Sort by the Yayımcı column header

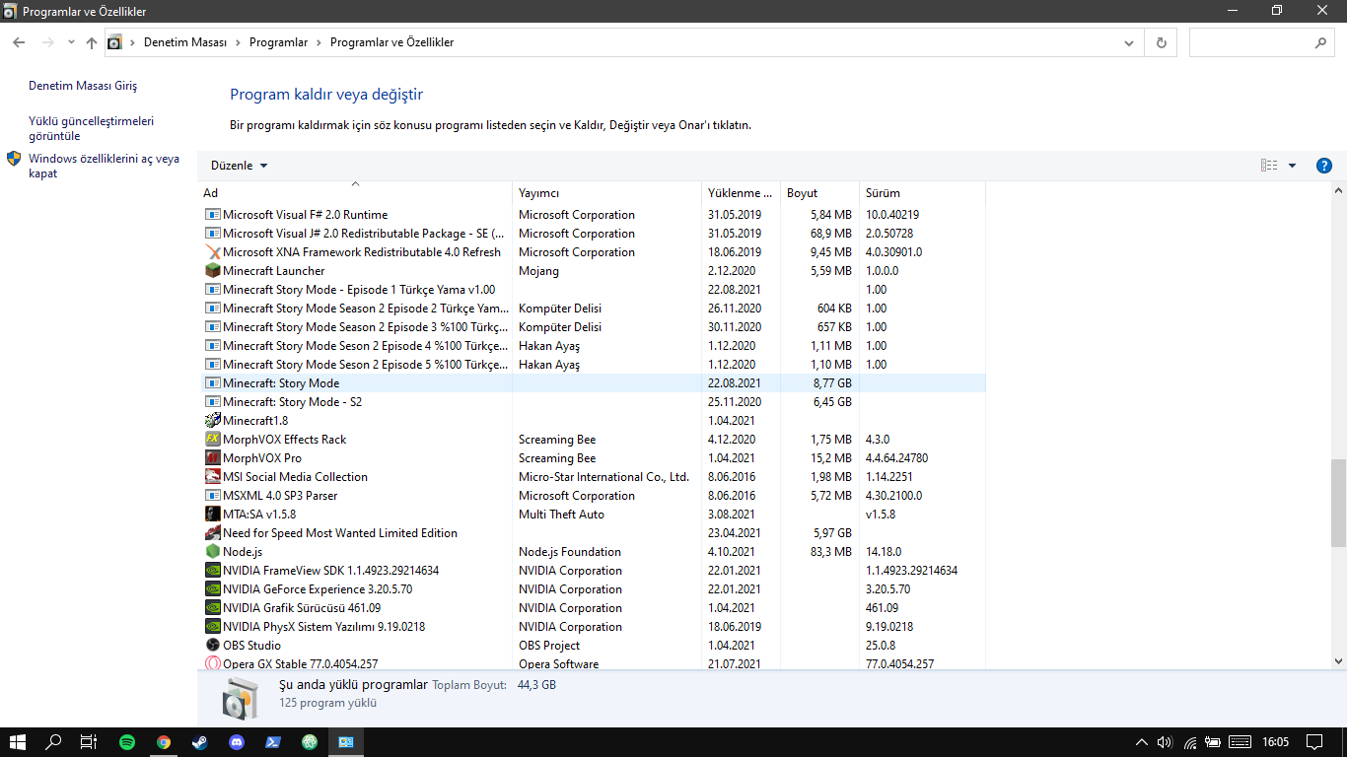click(x=606, y=193)
